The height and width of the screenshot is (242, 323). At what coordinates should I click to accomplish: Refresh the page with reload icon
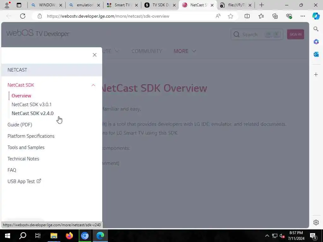(23, 16)
